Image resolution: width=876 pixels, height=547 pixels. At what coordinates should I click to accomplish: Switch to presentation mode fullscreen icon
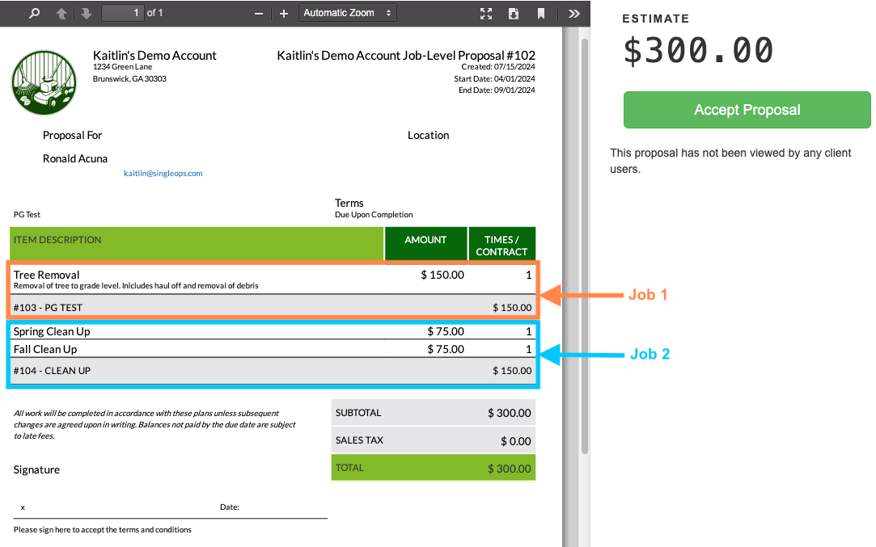[x=486, y=13]
